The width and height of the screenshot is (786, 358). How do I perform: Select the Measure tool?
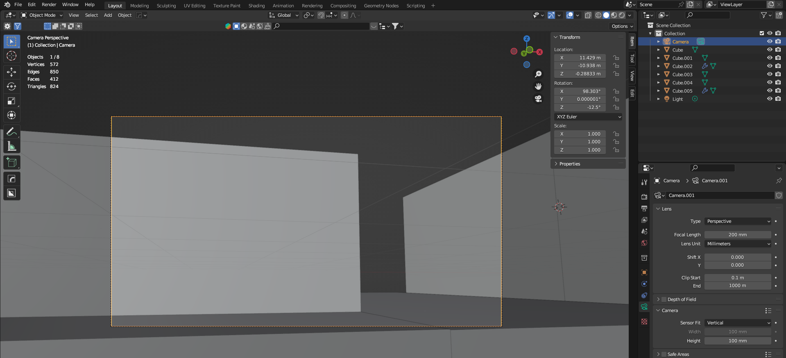pyautogui.click(x=11, y=146)
